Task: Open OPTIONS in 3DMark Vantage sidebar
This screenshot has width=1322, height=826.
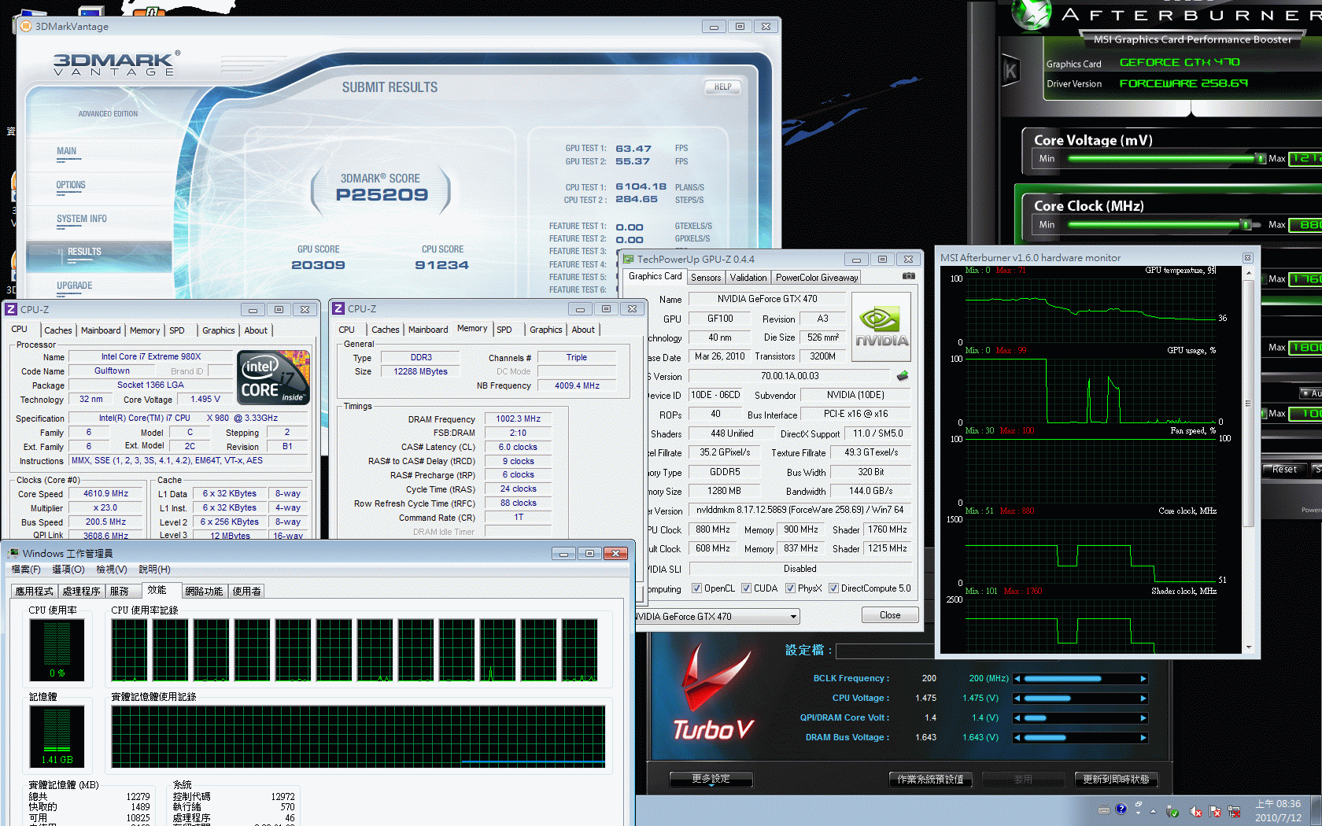Action: pyautogui.click(x=71, y=186)
